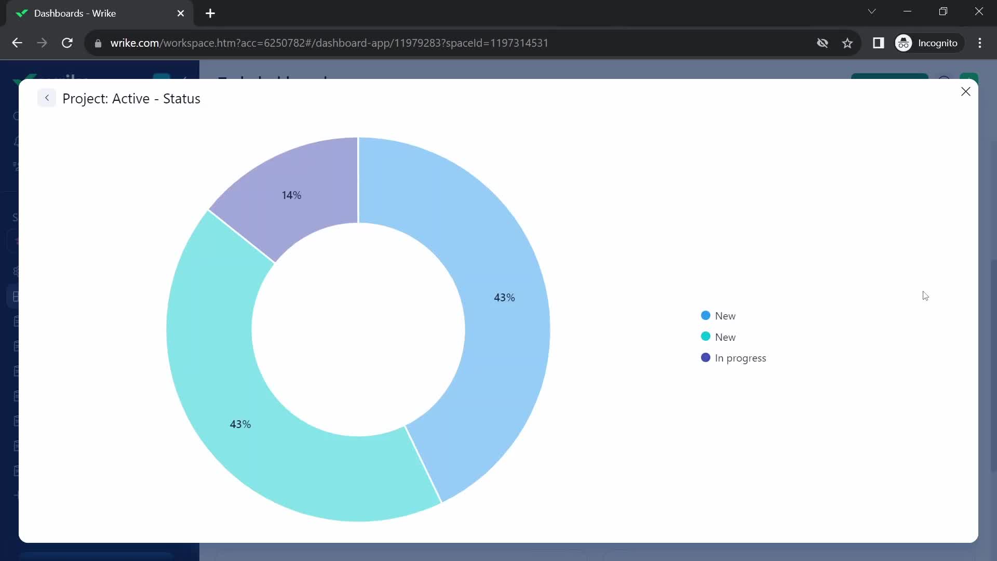Minimize the Chrome browser window

(908, 11)
